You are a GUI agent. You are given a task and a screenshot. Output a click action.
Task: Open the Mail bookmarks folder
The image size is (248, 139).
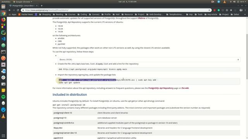click(x=116, y=14)
